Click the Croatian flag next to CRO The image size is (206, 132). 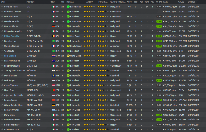(x=53, y=56)
